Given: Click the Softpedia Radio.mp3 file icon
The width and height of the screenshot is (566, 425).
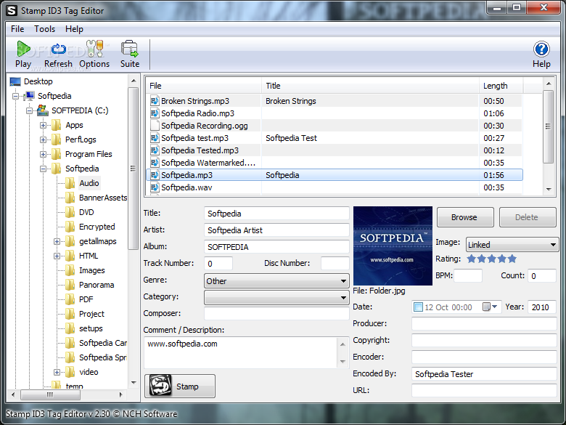Looking at the screenshot, I should click(155, 113).
